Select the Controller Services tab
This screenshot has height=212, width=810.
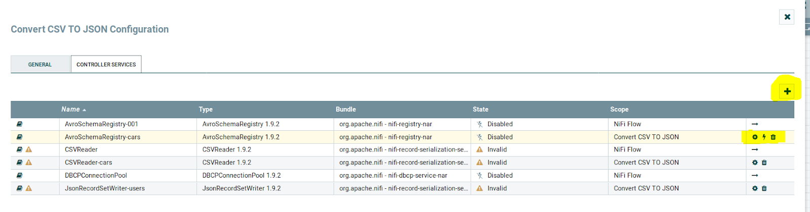[106, 65]
